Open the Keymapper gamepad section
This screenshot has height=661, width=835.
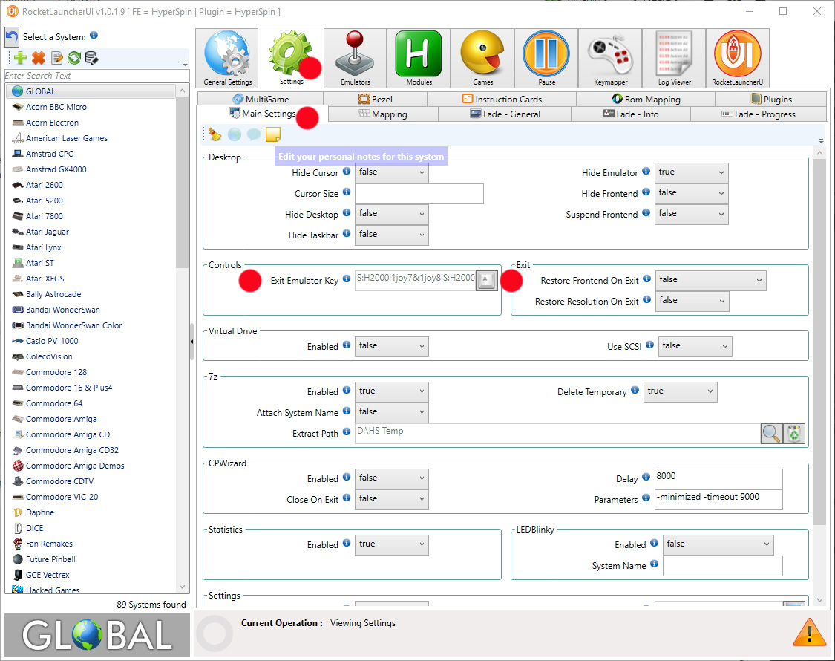[610, 59]
